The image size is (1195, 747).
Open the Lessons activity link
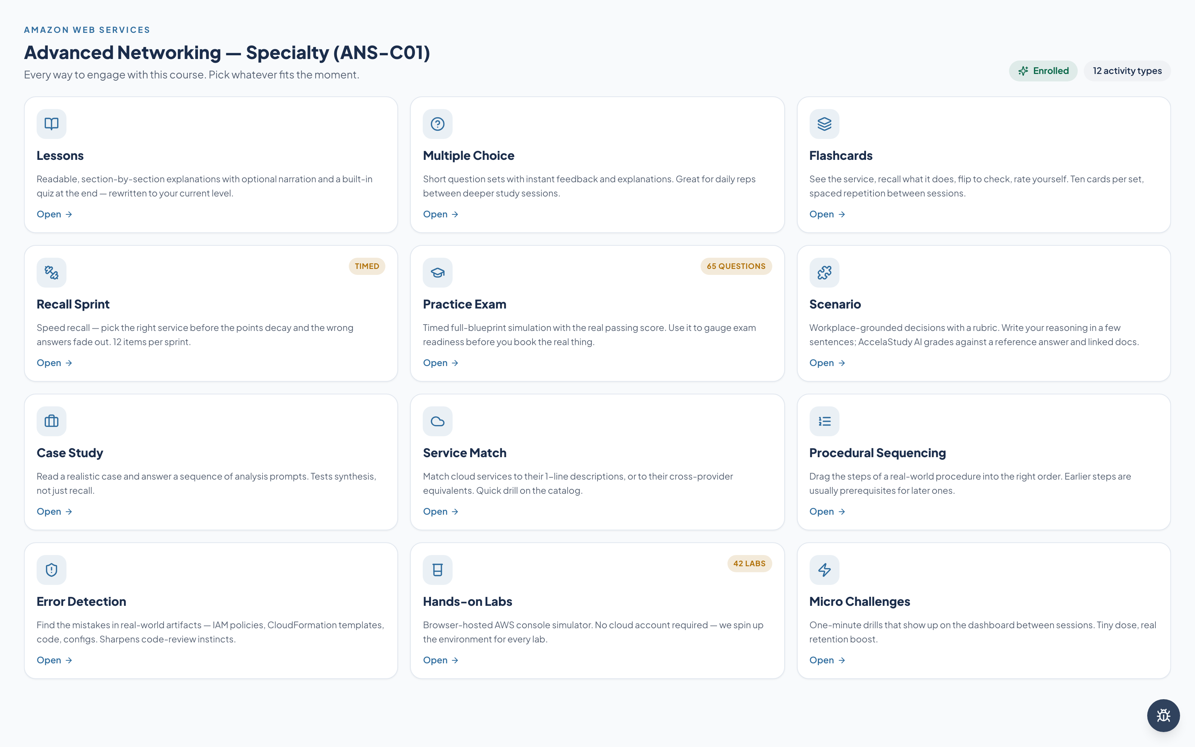coord(54,214)
